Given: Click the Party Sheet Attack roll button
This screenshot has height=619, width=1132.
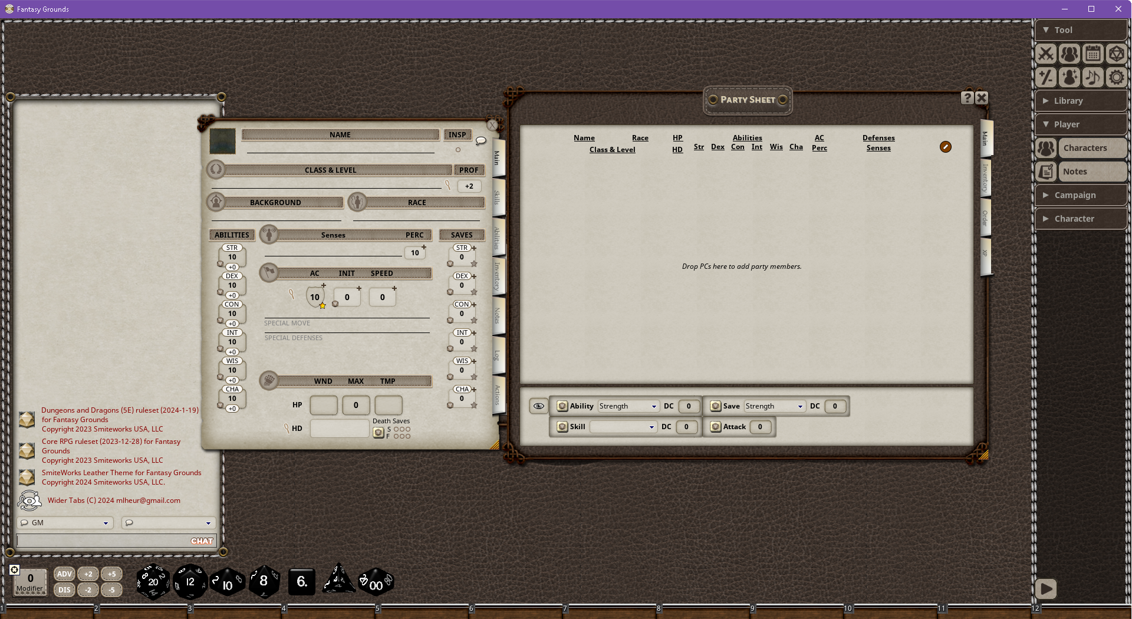Looking at the screenshot, I should 716,427.
